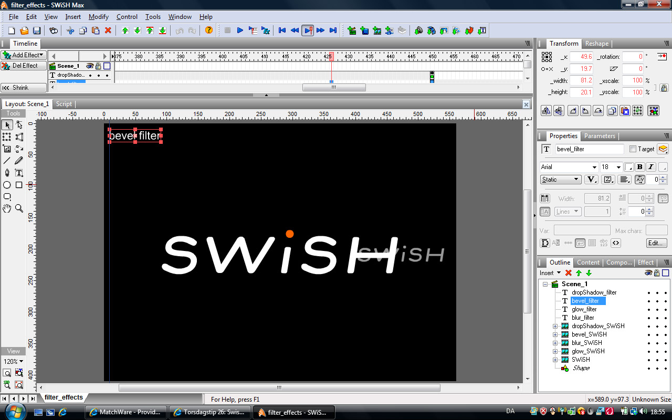
Task: Expand the dropShadow_SWiSH outline item
Action: (555, 326)
